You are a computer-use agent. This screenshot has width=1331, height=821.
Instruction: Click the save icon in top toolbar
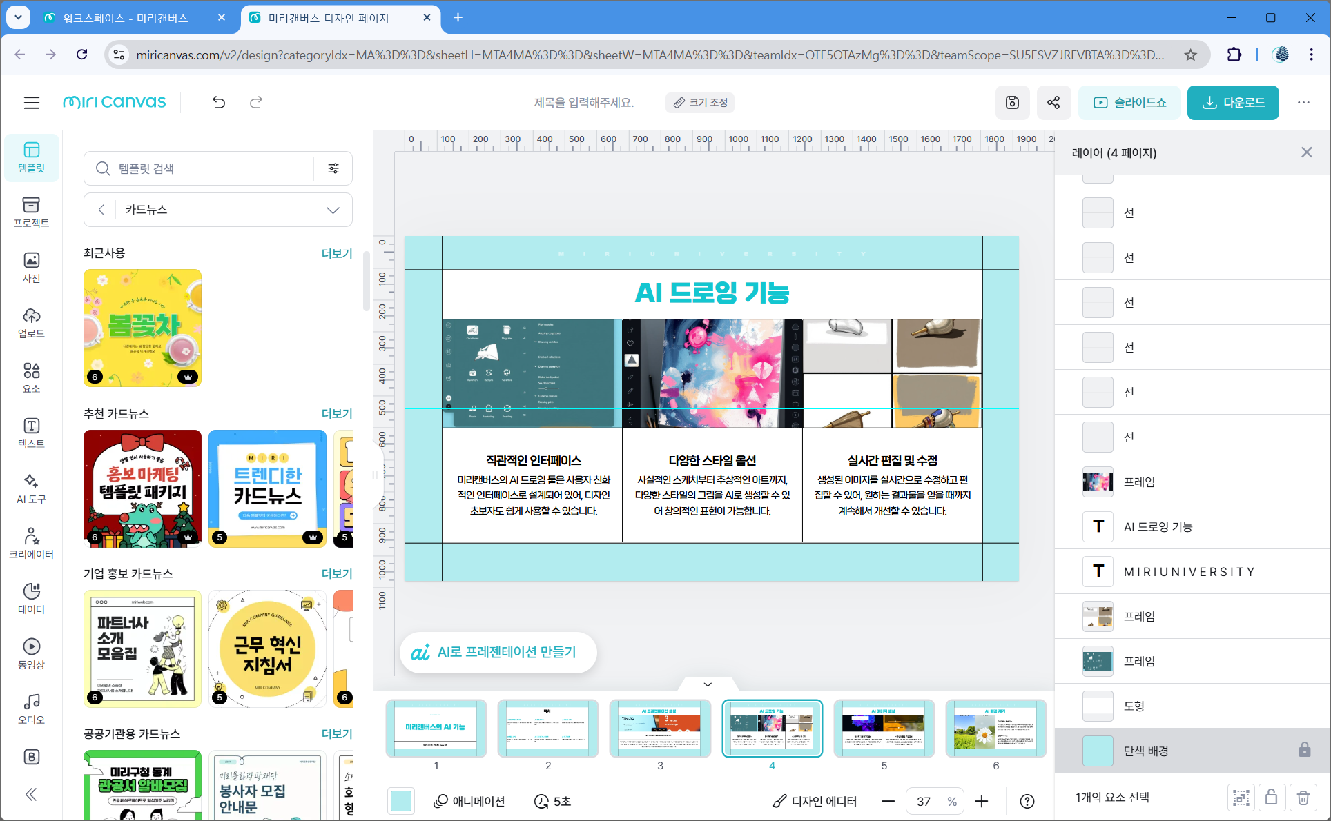pos(1012,103)
